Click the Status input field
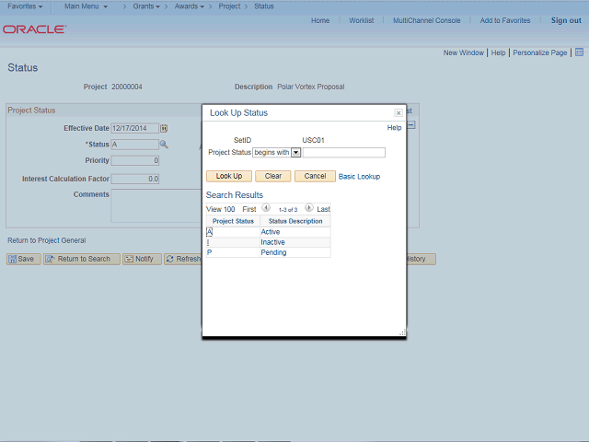This screenshot has width=589, height=442. [x=135, y=145]
